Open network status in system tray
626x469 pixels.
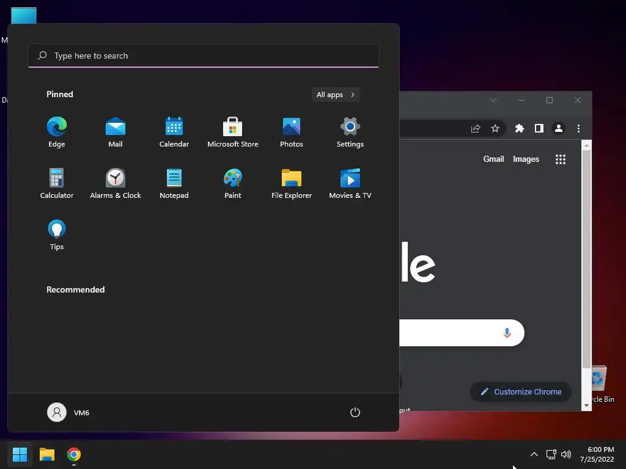pos(551,454)
